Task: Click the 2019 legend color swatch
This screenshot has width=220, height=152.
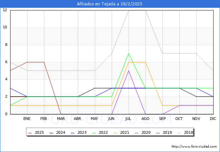Action: pyautogui.click(x=158, y=133)
